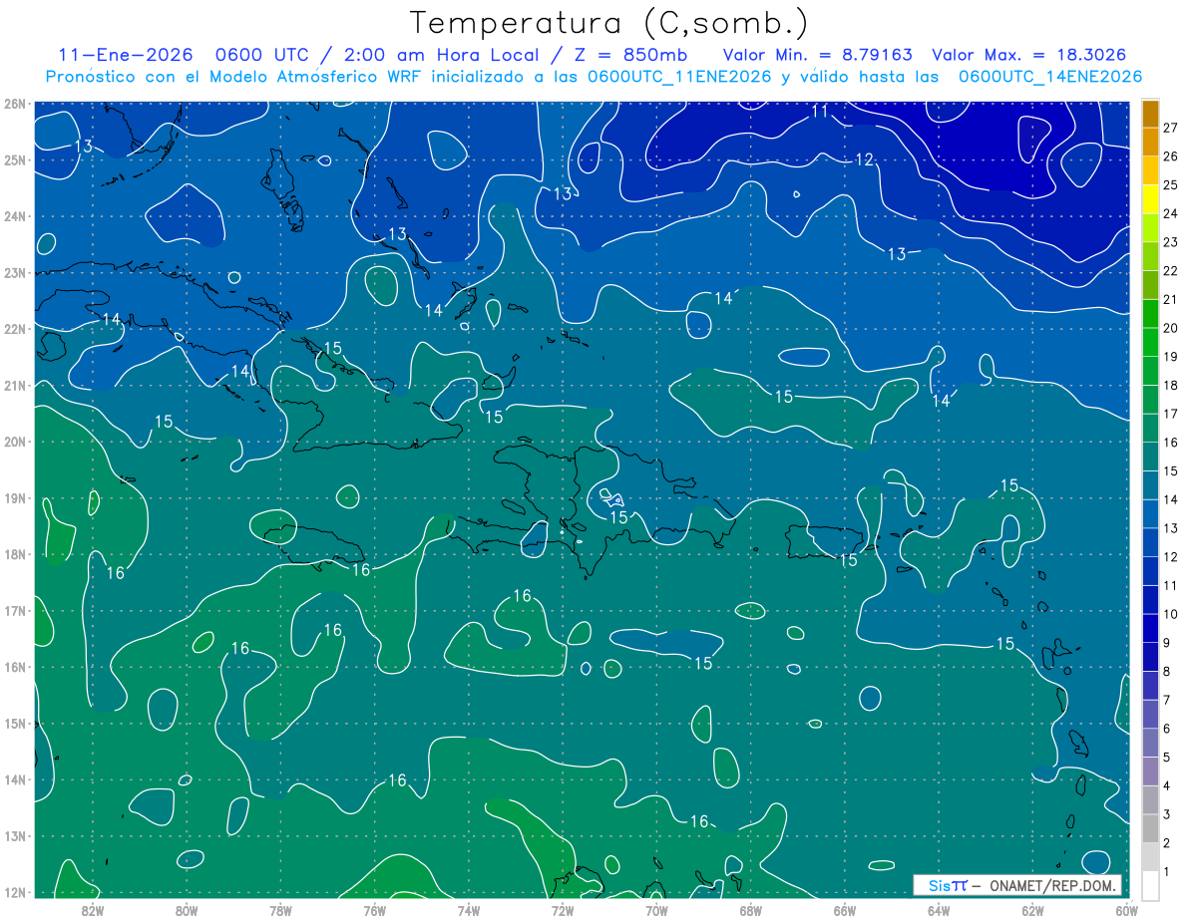
Task: Click the color bar segment between 26 and 27
Action: pyautogui.click(x=1150, y=142)
